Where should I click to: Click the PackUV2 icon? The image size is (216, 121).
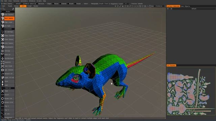point(2,62)
